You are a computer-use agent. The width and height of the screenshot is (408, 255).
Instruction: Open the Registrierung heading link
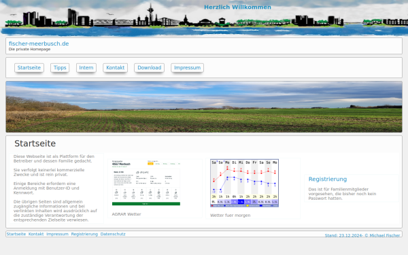(x=328, y=179)
